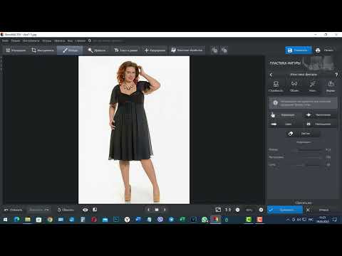
Task: Select the Shapes mode icon
Action: 331,86
